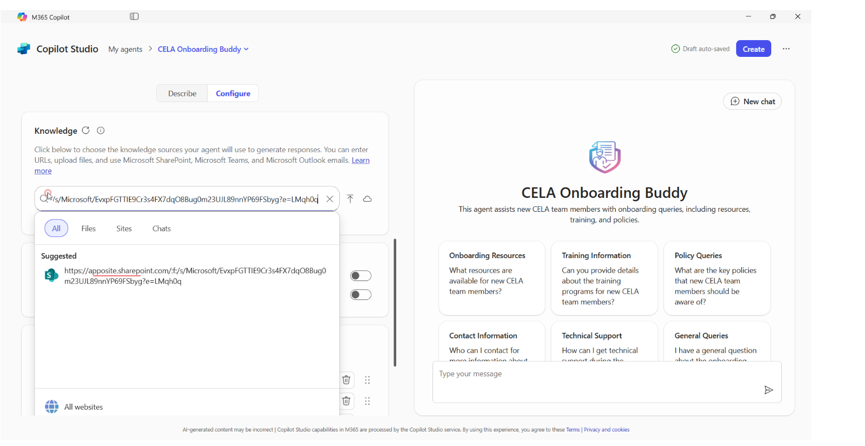Refresh the Knowledge section
This screenshot has height=446, width=865.
86,130
